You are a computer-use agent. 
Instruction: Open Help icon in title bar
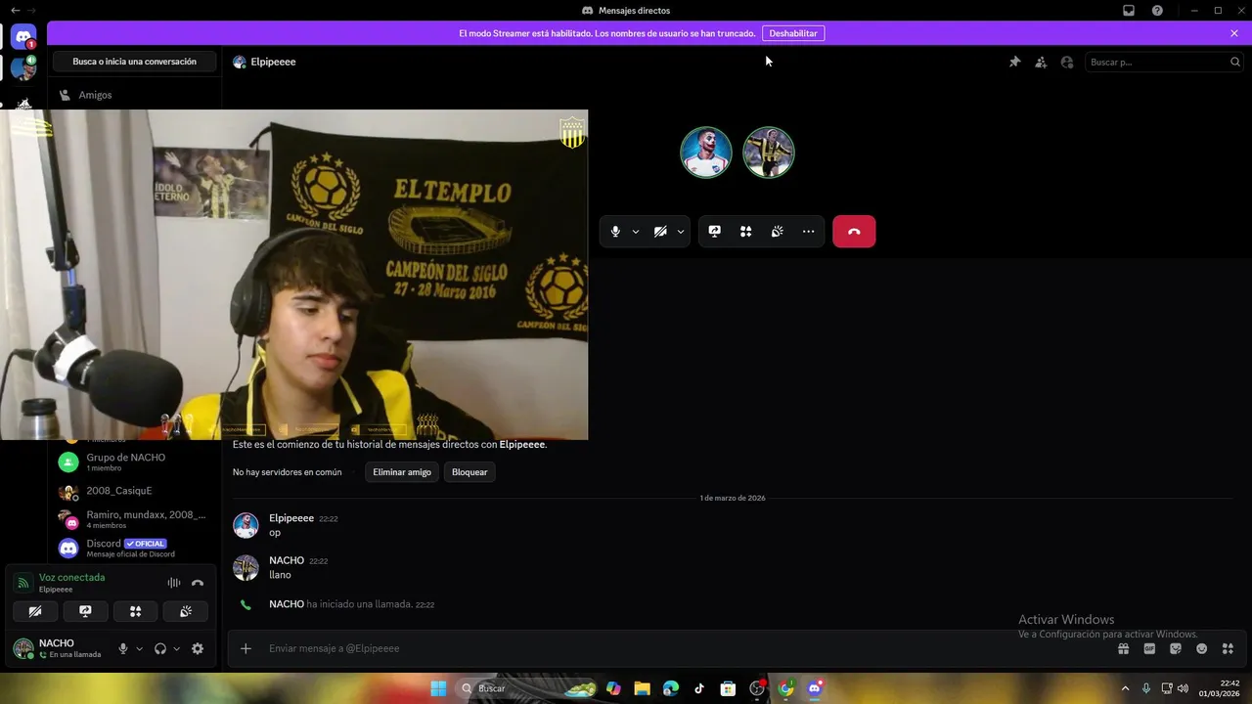[x=1157, y=11]
